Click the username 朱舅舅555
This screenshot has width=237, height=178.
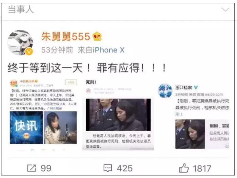(66, 37)
